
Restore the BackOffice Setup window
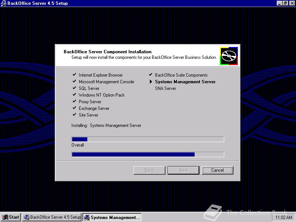pos(285,3)
